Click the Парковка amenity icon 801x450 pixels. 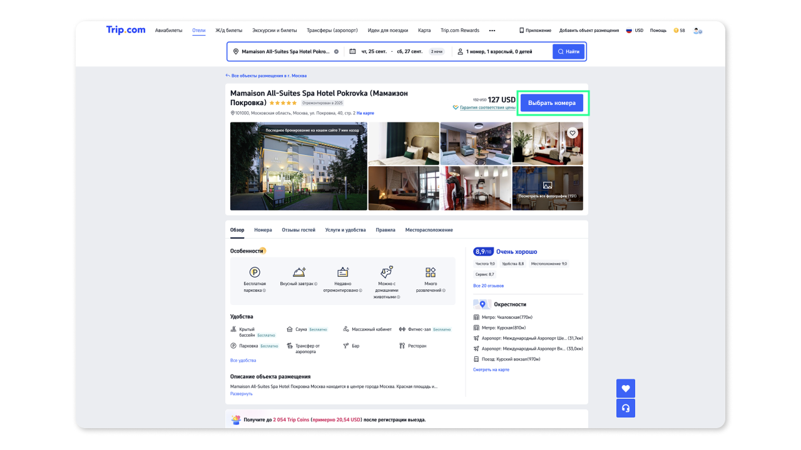[x=233, y=346]
